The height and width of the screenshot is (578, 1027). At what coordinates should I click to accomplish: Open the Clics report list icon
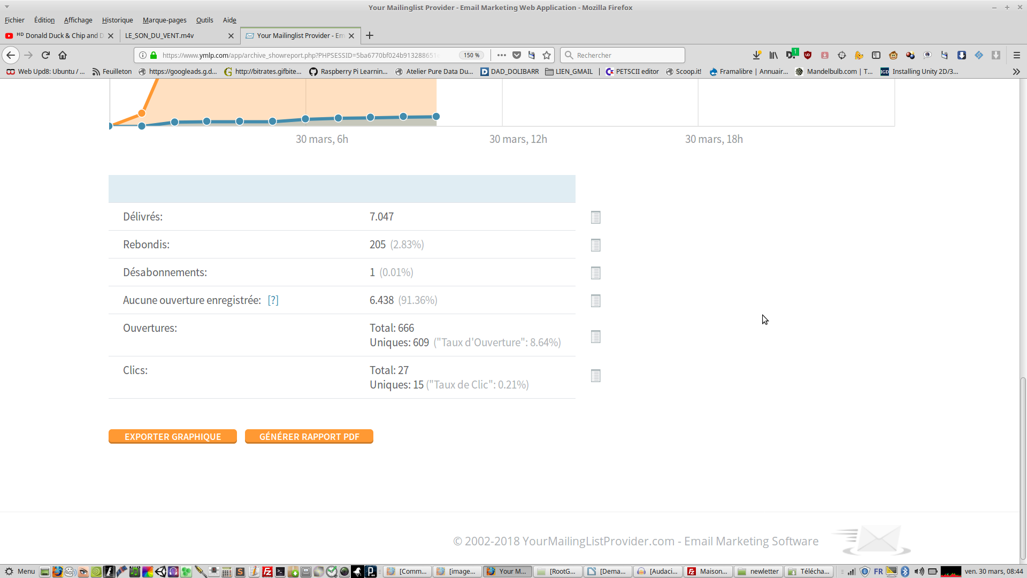point(595,376)
